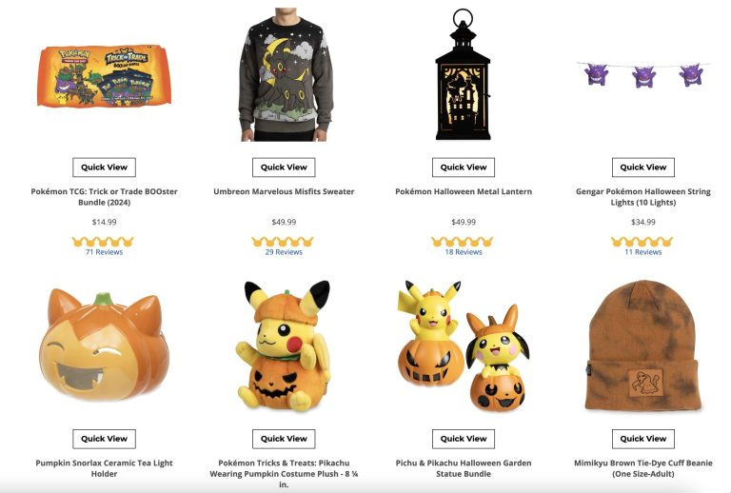View the 18 Reviews link
Viewport: 731px width, 493px height.
tap(464, 252)
